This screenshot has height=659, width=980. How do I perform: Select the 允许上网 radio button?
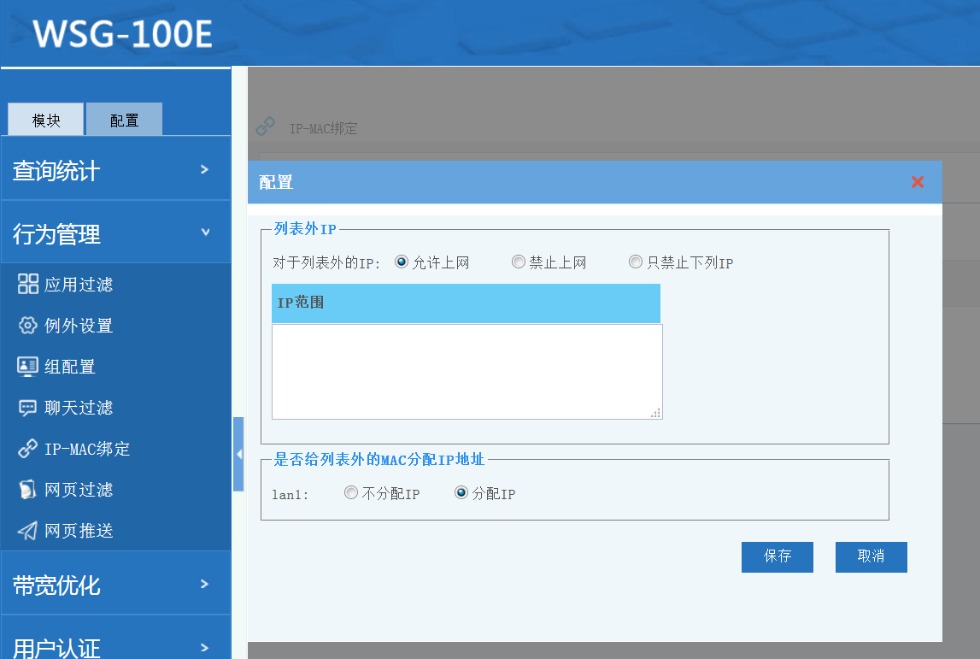coord(402,262)
